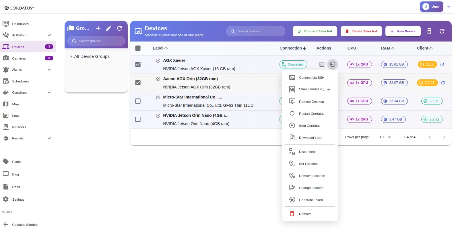Image resolution: width=454 pixels, height=229 pixels.
Task: Click the New Device button
Action: coord(403,31)
